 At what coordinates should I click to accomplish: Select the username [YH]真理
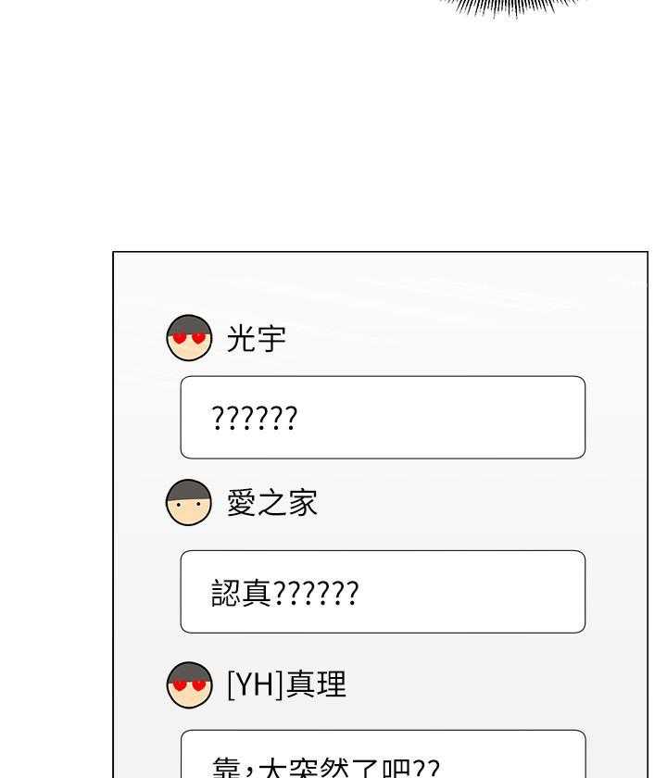(x=286, y=684)
